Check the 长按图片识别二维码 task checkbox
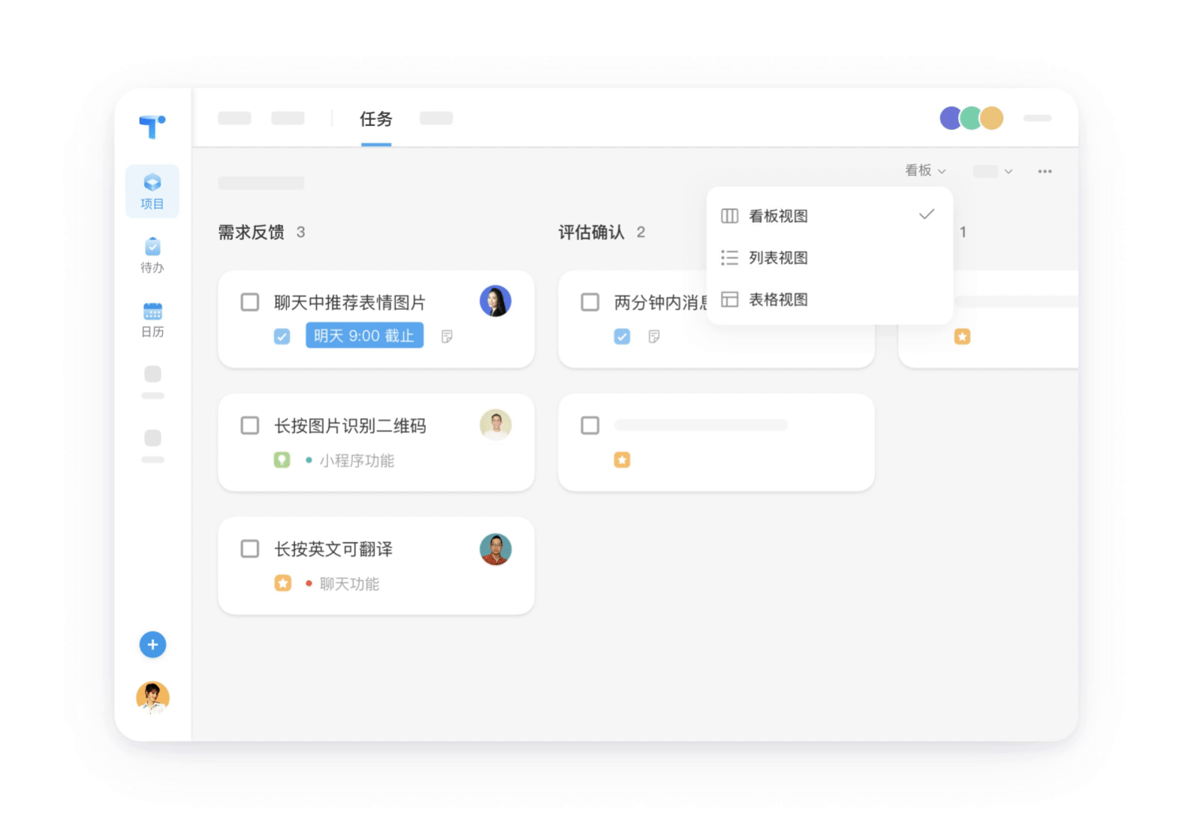1197x830 pixels. point(250,426)
